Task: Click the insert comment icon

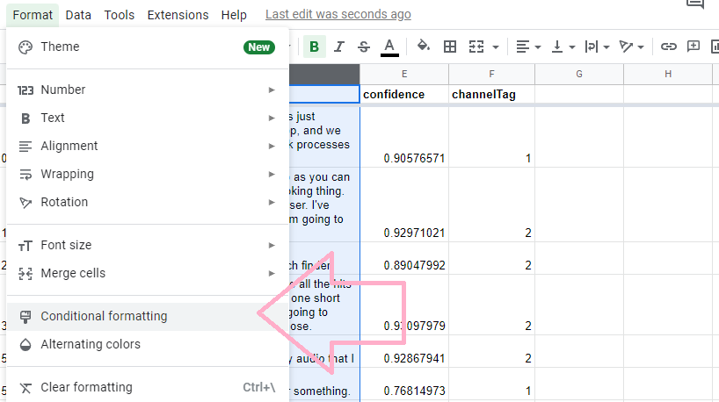Action: 694,47
